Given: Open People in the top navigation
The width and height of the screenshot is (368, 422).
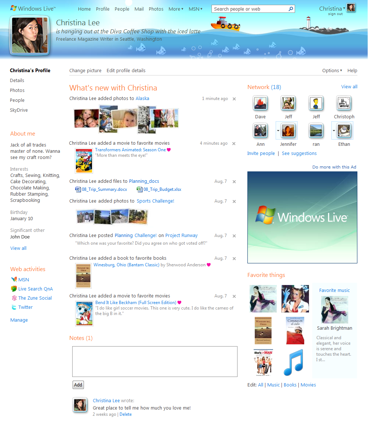Looking at the screenshot, I should point(122,9).
